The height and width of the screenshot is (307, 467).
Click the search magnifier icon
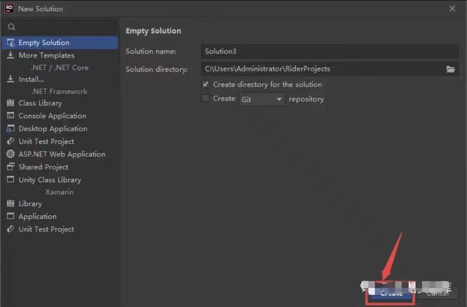tap(11, 27)
